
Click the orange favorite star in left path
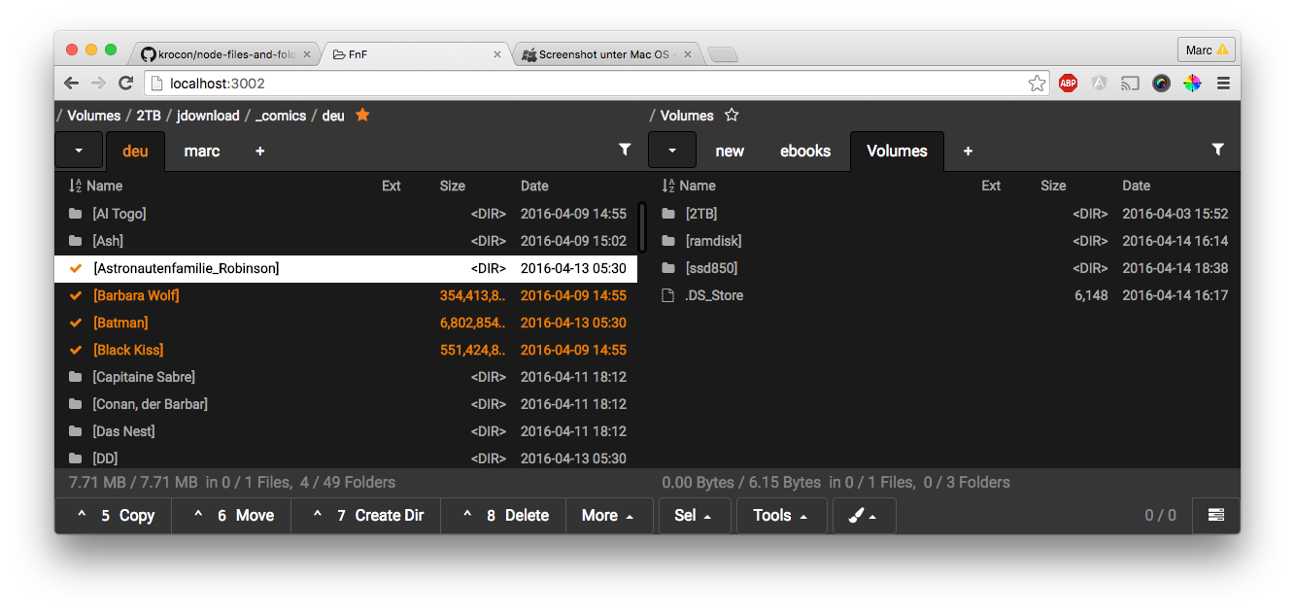click(362, 115)
